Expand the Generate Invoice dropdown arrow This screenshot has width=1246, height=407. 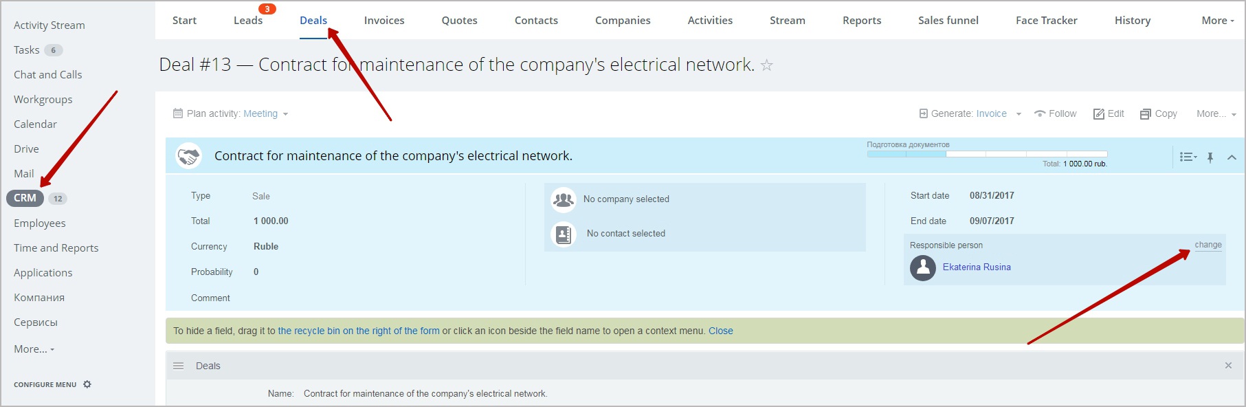click(x=1019, y=114)
